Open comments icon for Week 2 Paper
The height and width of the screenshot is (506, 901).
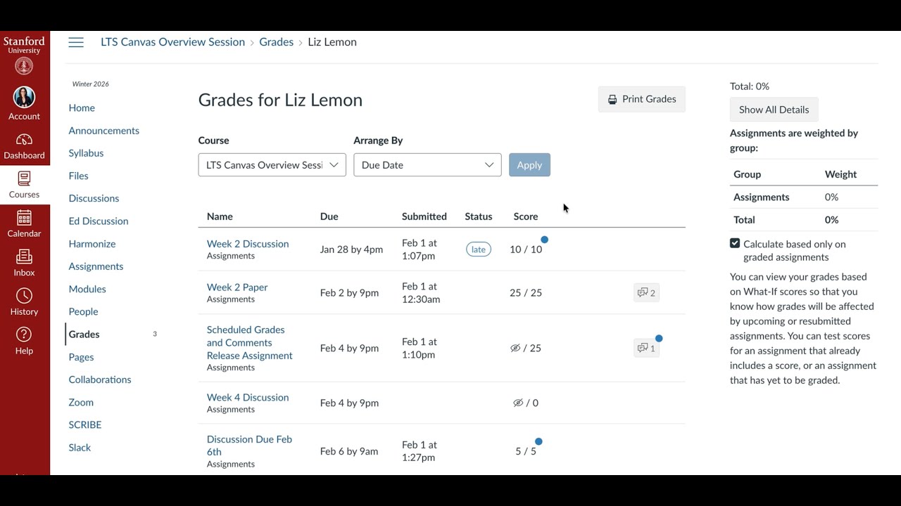[x=646, y=292]
